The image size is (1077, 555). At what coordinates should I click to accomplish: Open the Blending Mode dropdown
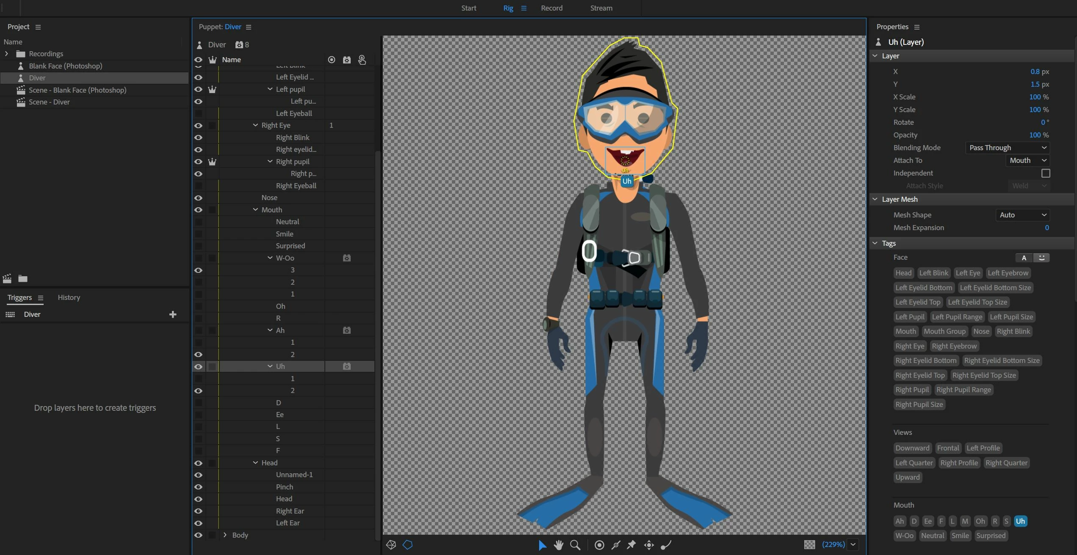pos(1007,148)
